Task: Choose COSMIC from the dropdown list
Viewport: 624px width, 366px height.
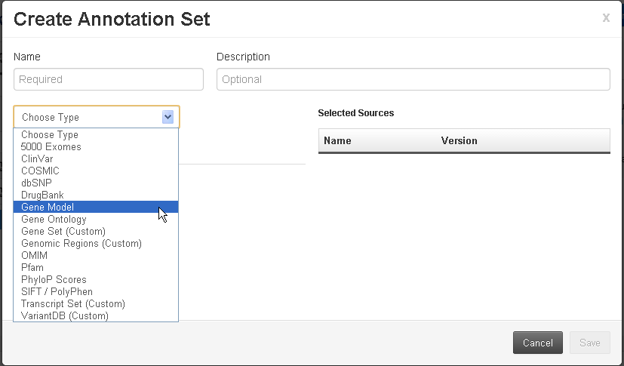Action: tap(41, 171)
